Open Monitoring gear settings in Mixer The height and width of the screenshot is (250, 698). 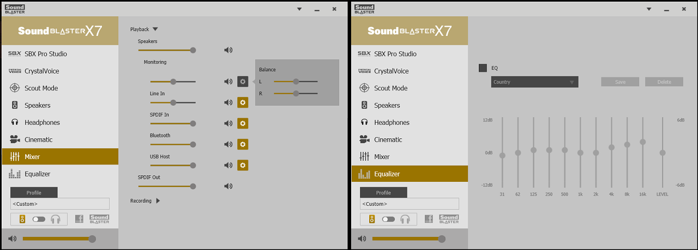pyautogui.click(x=243, y=82)
